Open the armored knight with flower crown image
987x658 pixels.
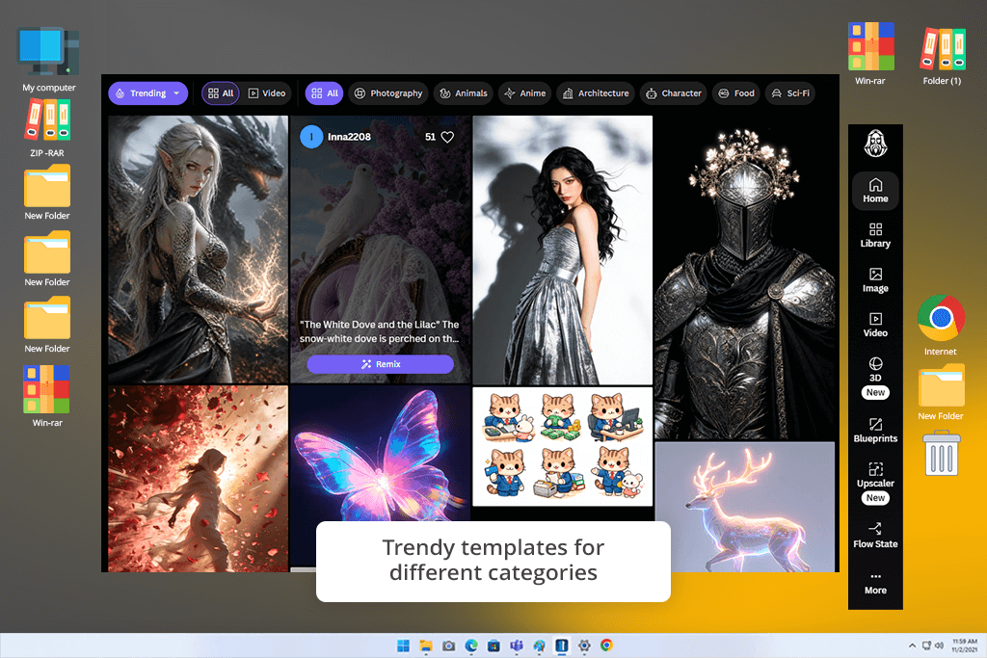click(x=745, y=276)
